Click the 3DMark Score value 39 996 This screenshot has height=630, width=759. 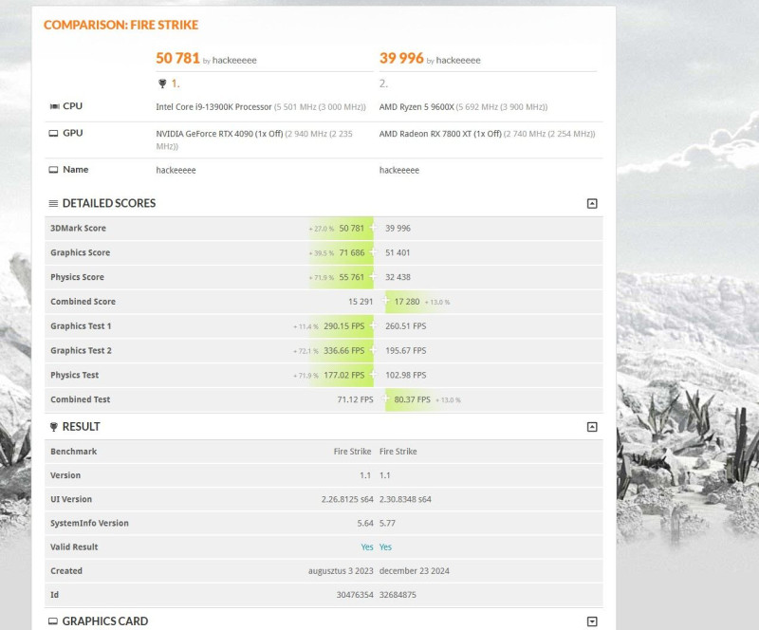[x=398, y=228]
